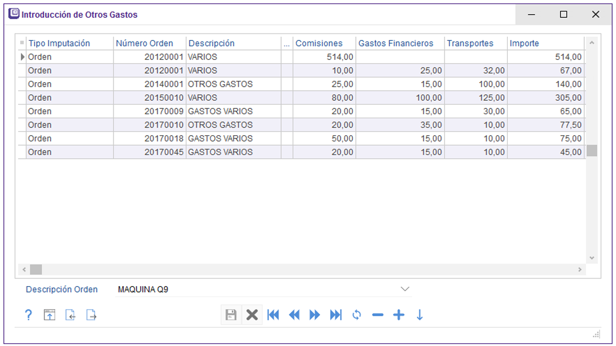Click the Importe cell showing 77,50
616x346 pixels.
pyautogui.click(x=546, y=125)
